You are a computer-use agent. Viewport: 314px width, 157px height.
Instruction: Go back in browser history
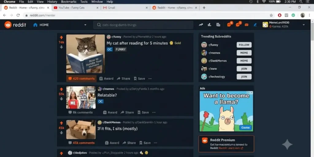tap(5, 15)
